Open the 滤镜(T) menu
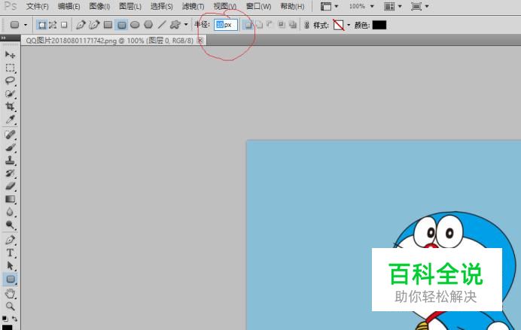The height and width of the screenshot is (330, 521). [x=193, y=6]
